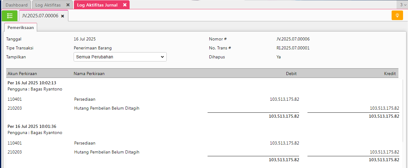
Task: Close the JV.2025.07.00006 document tab
Action: point(62,16)
